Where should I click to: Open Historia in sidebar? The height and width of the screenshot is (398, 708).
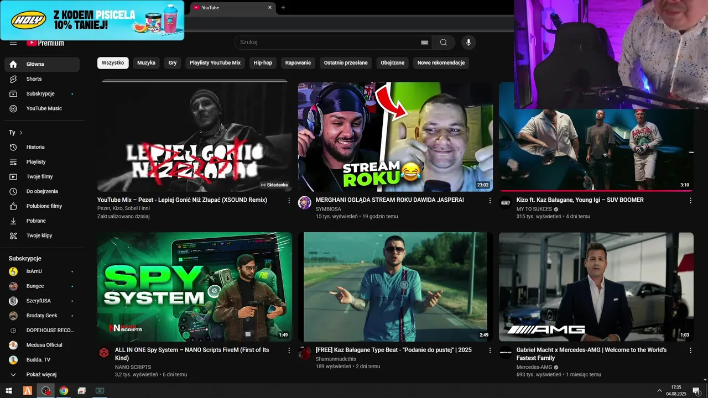pos(42,147)
